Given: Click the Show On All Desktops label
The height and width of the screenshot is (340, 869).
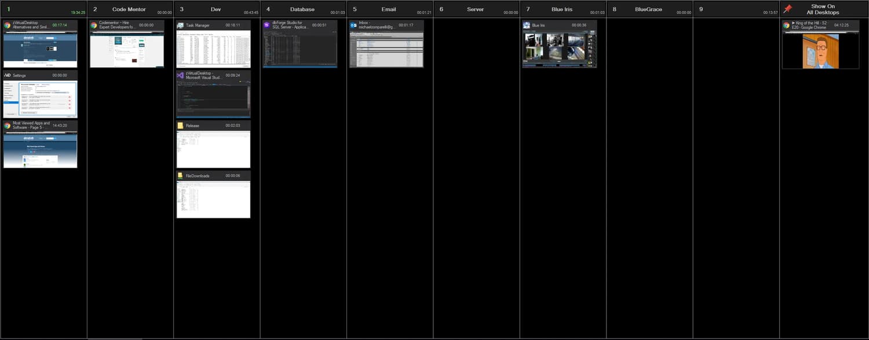Looking at the screenshot, I should [x=823, y=9].
